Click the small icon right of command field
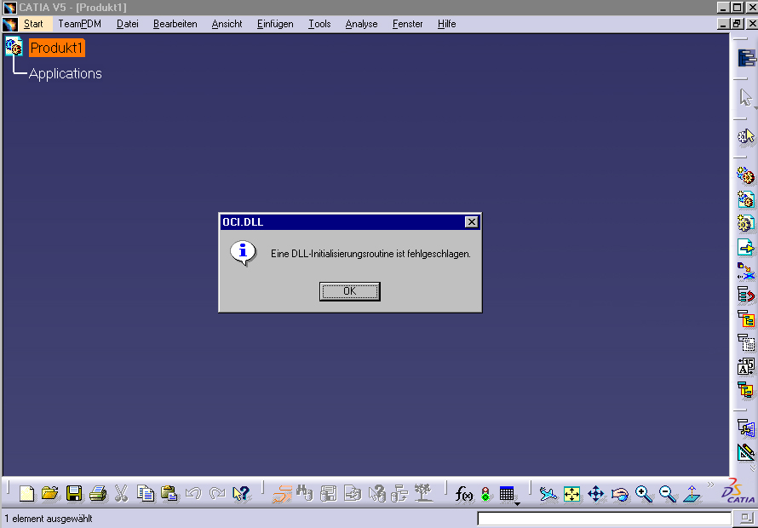 [746, 519]
